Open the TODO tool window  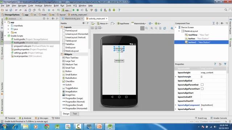[56, 118]
